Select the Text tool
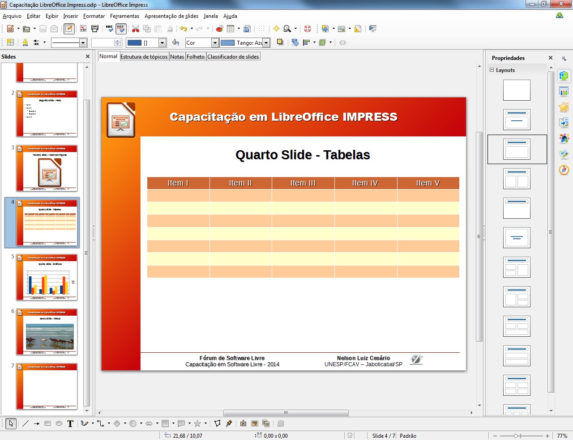Viewport: 573px width, 440px height. click(70, 423)
